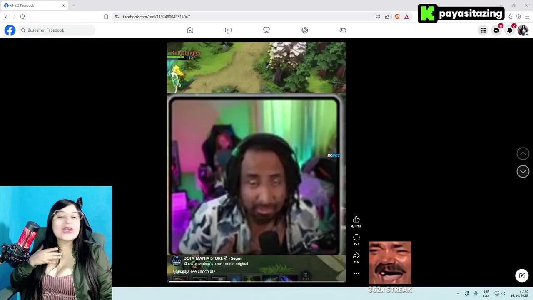Open Brave Rewards triangle icon

click(406, 17)
